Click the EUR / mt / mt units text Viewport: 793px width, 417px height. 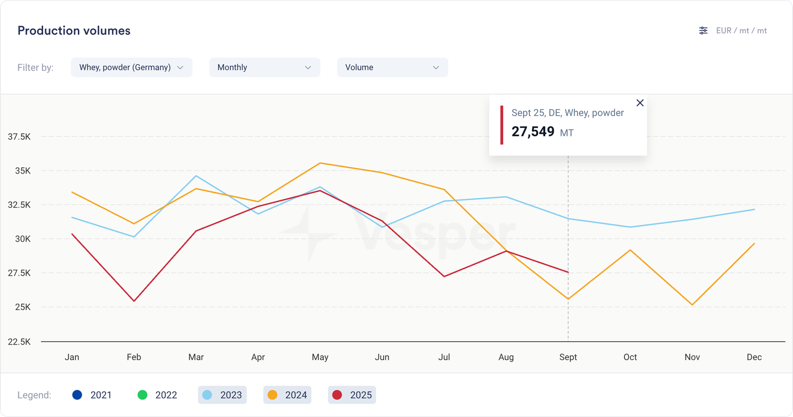(741, 31)
